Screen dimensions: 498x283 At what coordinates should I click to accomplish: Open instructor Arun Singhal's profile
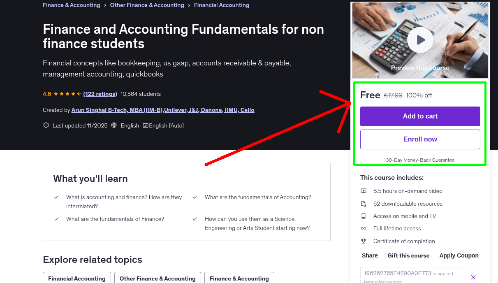(163, 110)
